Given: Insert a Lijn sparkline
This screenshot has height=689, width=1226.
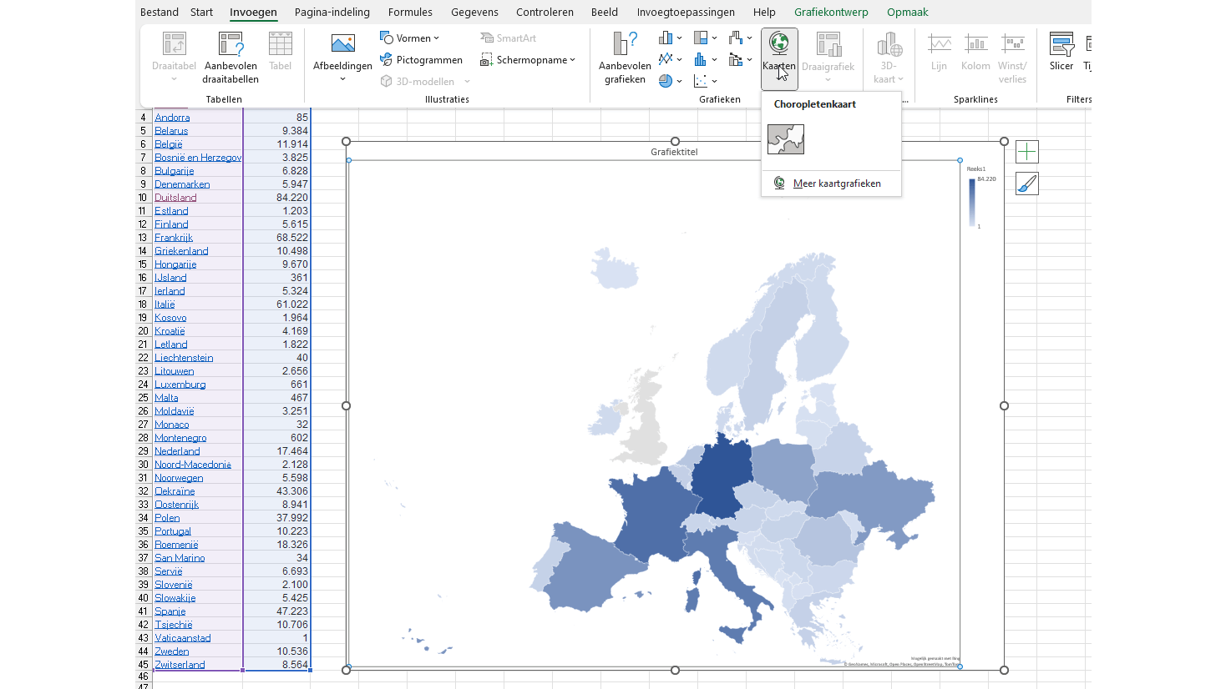Looking at the screenshot, I should coord(939,53).
